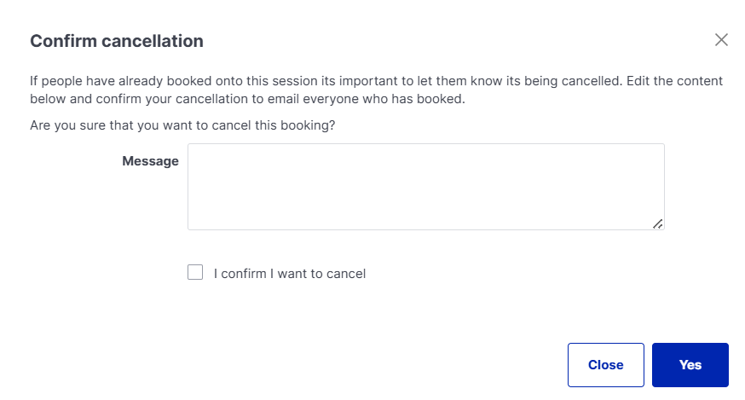Click the diagonal grip at the textarea corner
The height and width of the screenshot is (400, 745).
click(657, 223)
